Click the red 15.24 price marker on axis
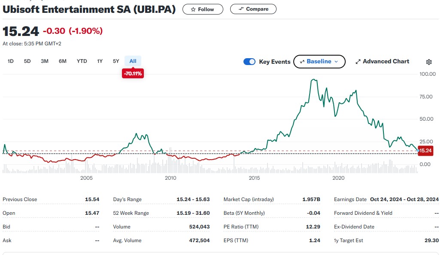The height and width of the screenshot is (255, 447). pyautogui.click(x=425, y=151)
